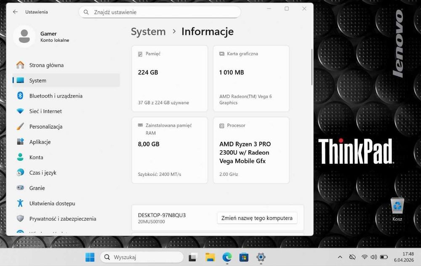
Task: Open the Wi-Fi tray icon
Action: [x=364, y=257]
